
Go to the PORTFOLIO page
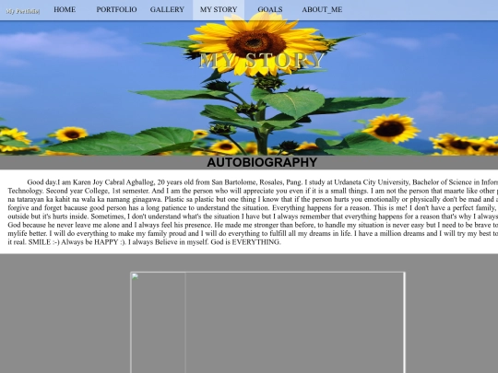coord(116,10)
